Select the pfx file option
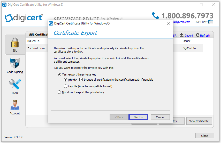The image size is (221, 143). pyautogui.click(x=65, y=80)
